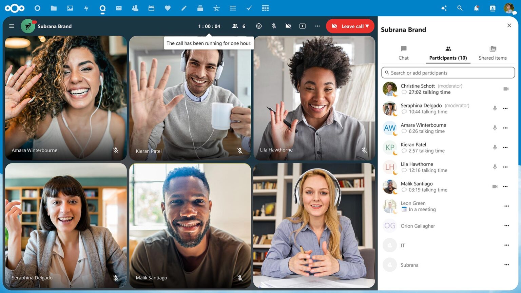The width and height of the screenshot is (521, 293).
Task: Open the three-dot menu for Kieran Patel
Action: pyautogui.click(x=505, y=148)
